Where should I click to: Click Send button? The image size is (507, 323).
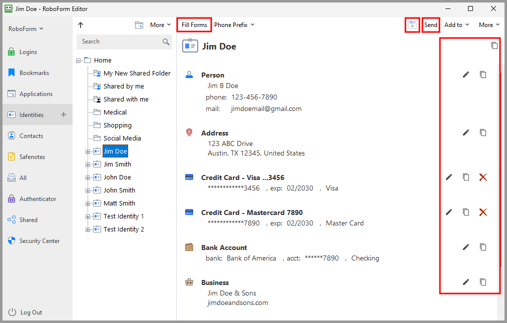pos(431,25)
